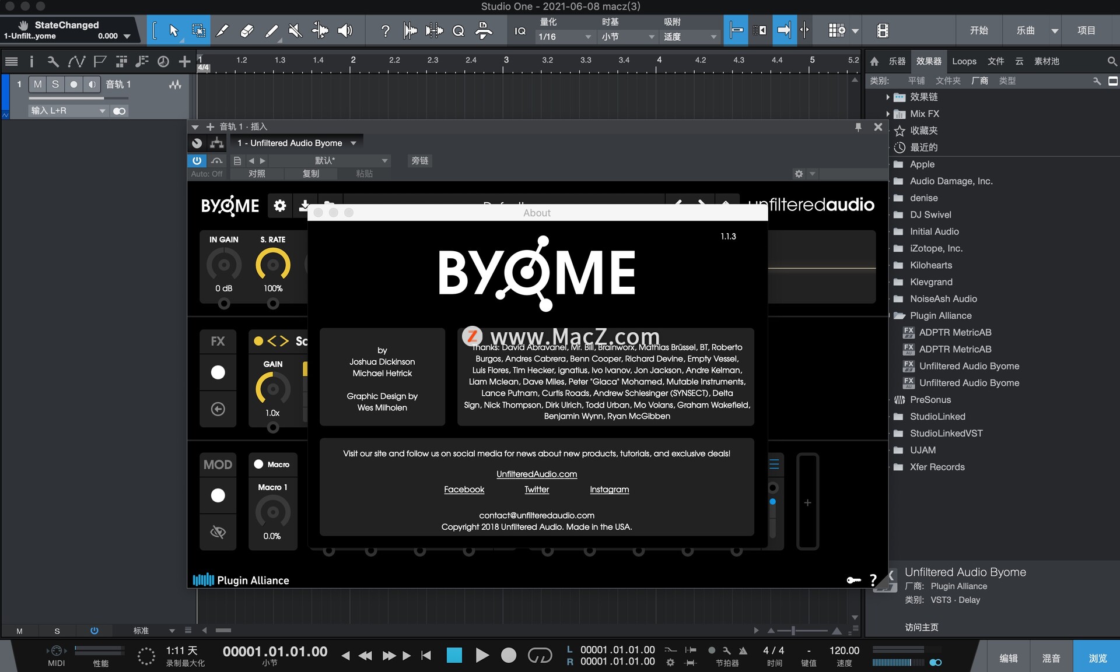1120x672 pixels.
Task: Mute track 音轨 1 with M
Action: coord(37,84)
